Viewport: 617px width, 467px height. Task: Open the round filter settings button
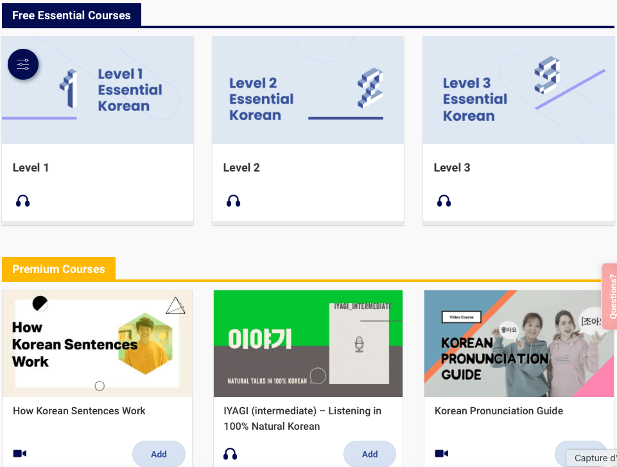(23, 64)
